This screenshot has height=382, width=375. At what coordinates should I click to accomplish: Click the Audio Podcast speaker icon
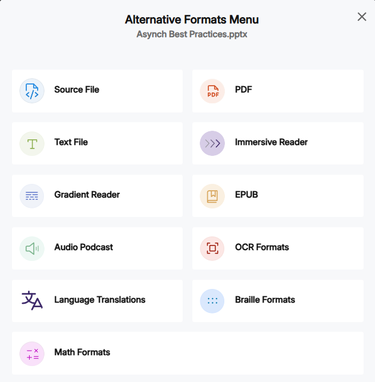(32, 248)
